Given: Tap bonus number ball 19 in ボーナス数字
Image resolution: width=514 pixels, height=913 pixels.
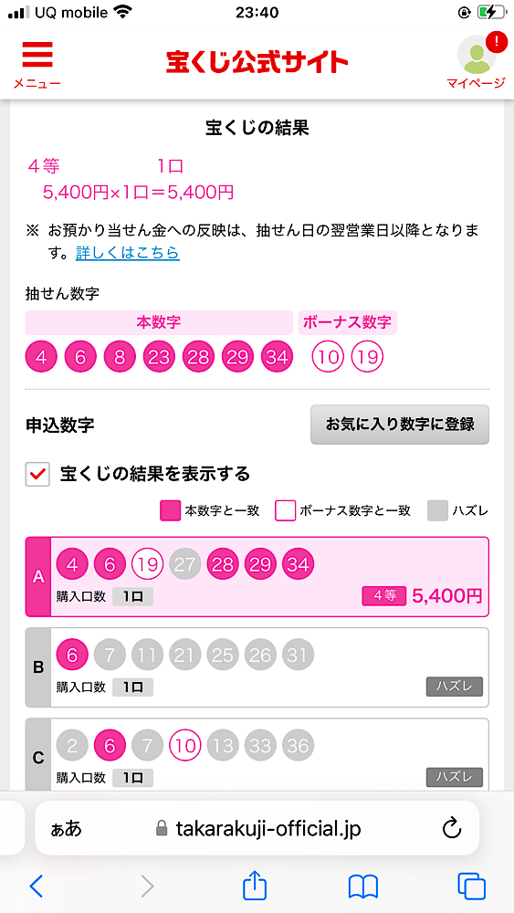Looking at the screenshot, I should click(x=367, y=357).
